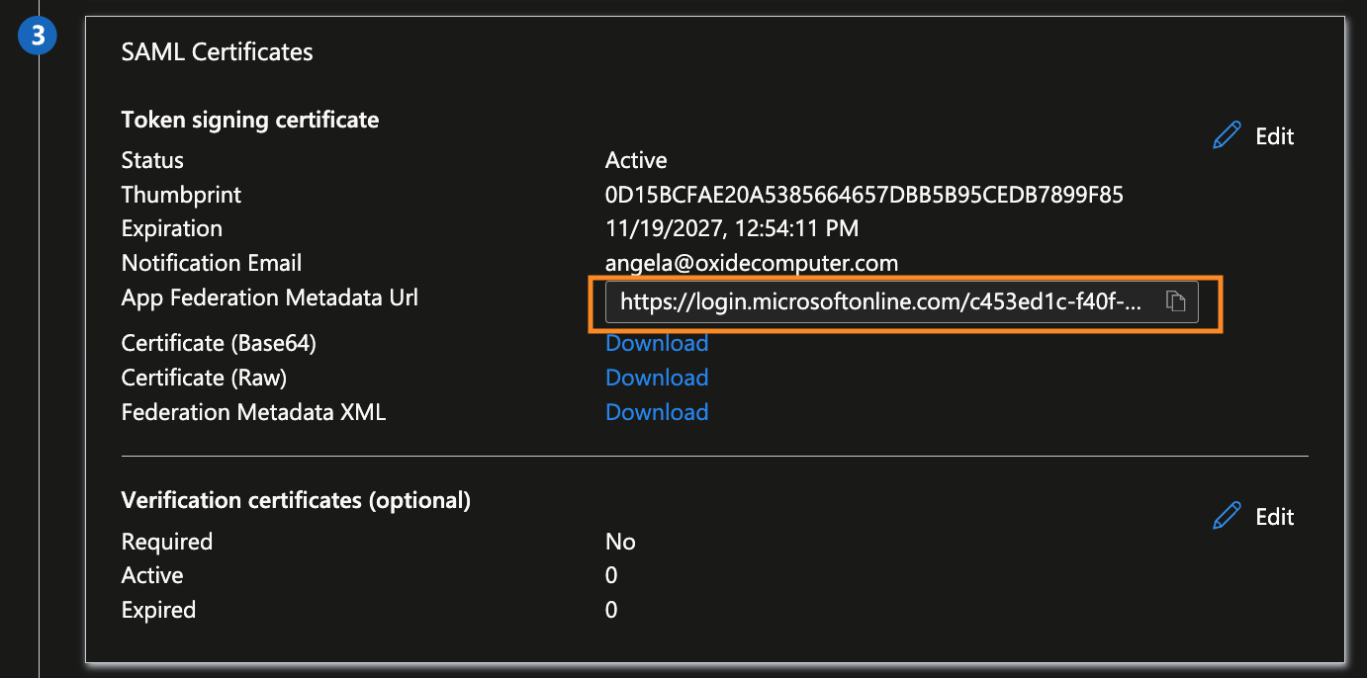Click the Active status value of the certificate

click(x=636, y=160)
